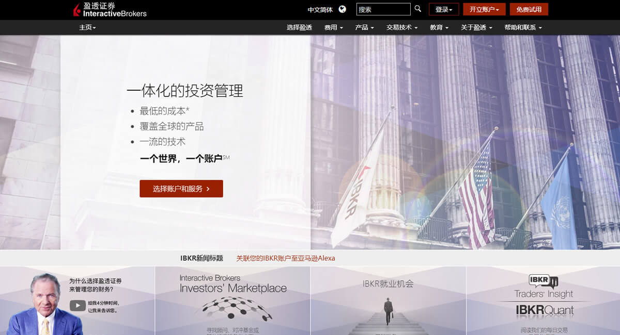Click the 搜索 search input field
The width and height of the screenshot is (620, 335).
coord(383,9)
